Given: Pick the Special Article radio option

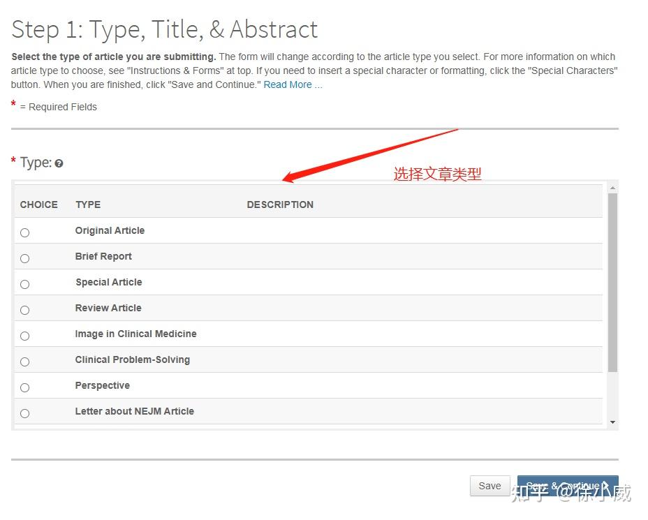Looking at the screenshot, I should point(25,284).
